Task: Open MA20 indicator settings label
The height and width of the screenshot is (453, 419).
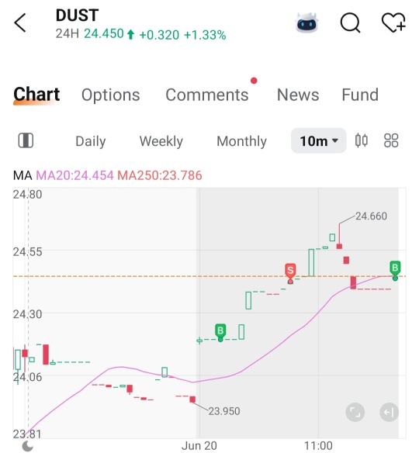Action: click(74, 175)
